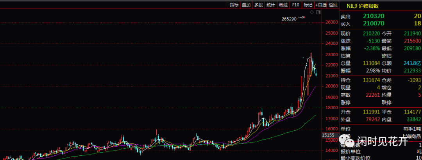Click the 总额 value 243.8亿
Viewport: 422px width, 160px height.
pos(412,63)
